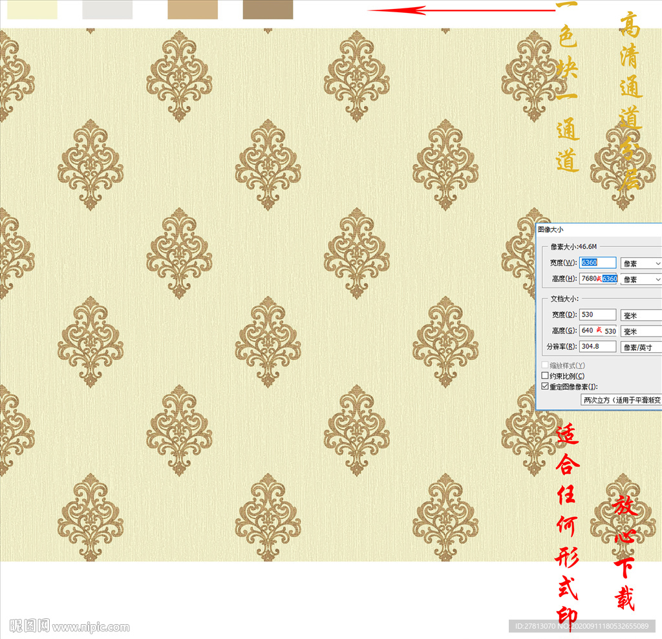This screenshot has height=639, width=662.
Task: Open the resolution unit dropdown 像素/英寸
Action: pyautogui.click(x=641, y=348)
